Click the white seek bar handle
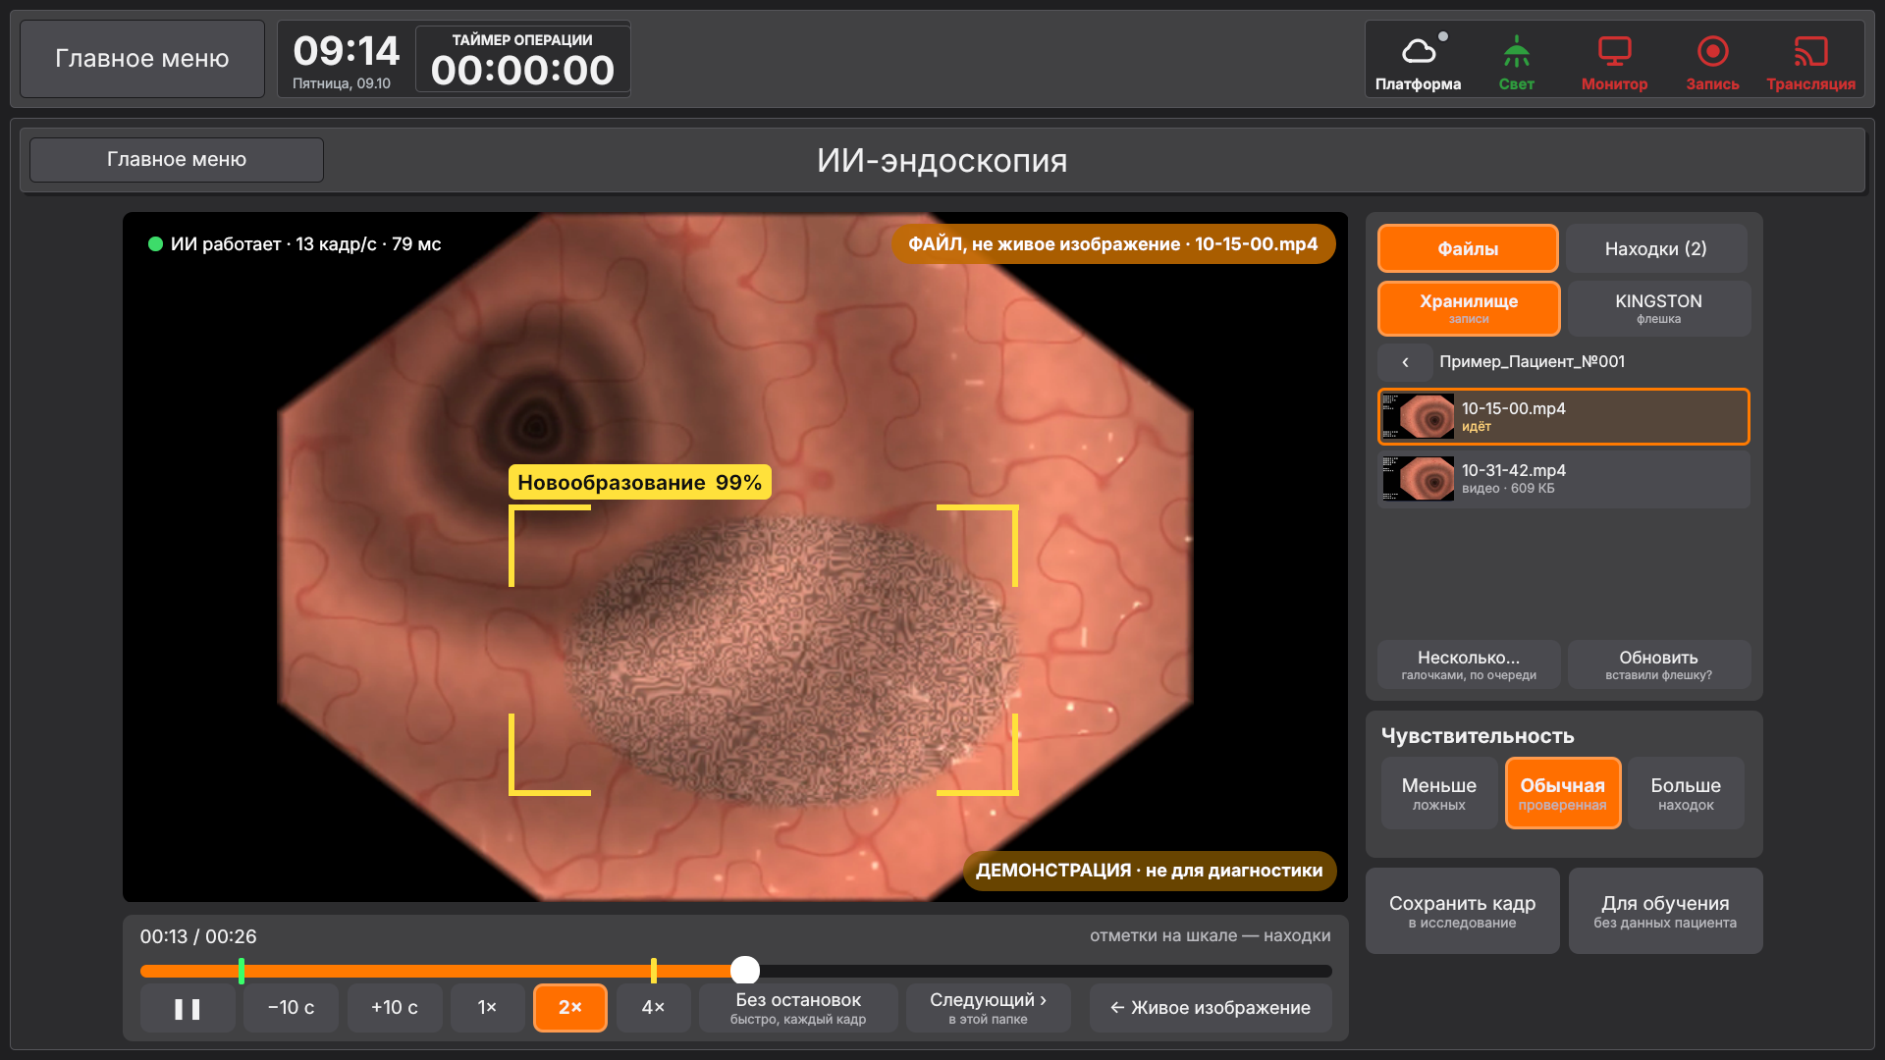Image resolution: width=1885 pixels, height=1060 pixels. pyautogui.click(x=745, y=971)
